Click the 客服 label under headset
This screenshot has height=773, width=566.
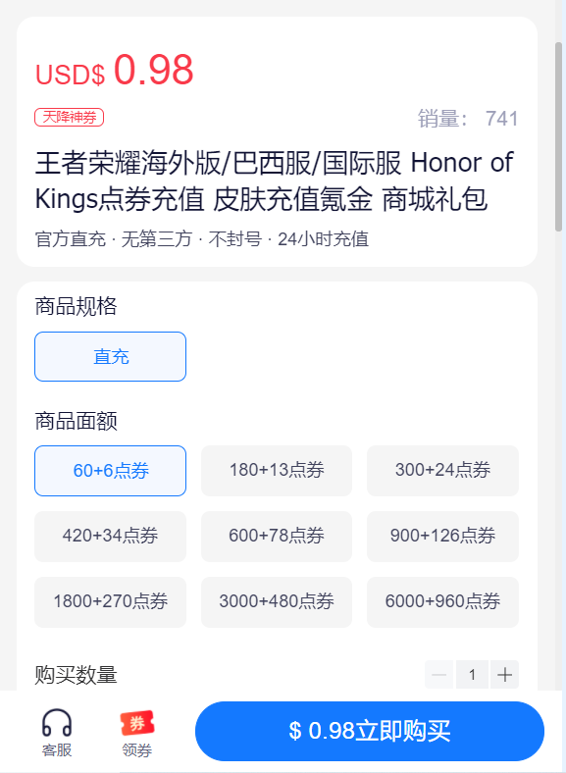[x=57, y=750]
